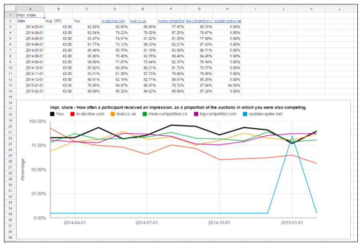The image size is (360, 247).
Task: Select column C header
Action: [87, 9]
